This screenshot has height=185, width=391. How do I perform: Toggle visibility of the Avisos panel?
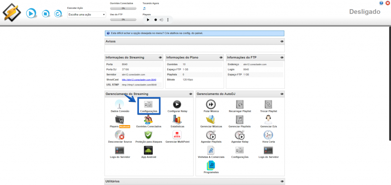(x=282, y=41)
